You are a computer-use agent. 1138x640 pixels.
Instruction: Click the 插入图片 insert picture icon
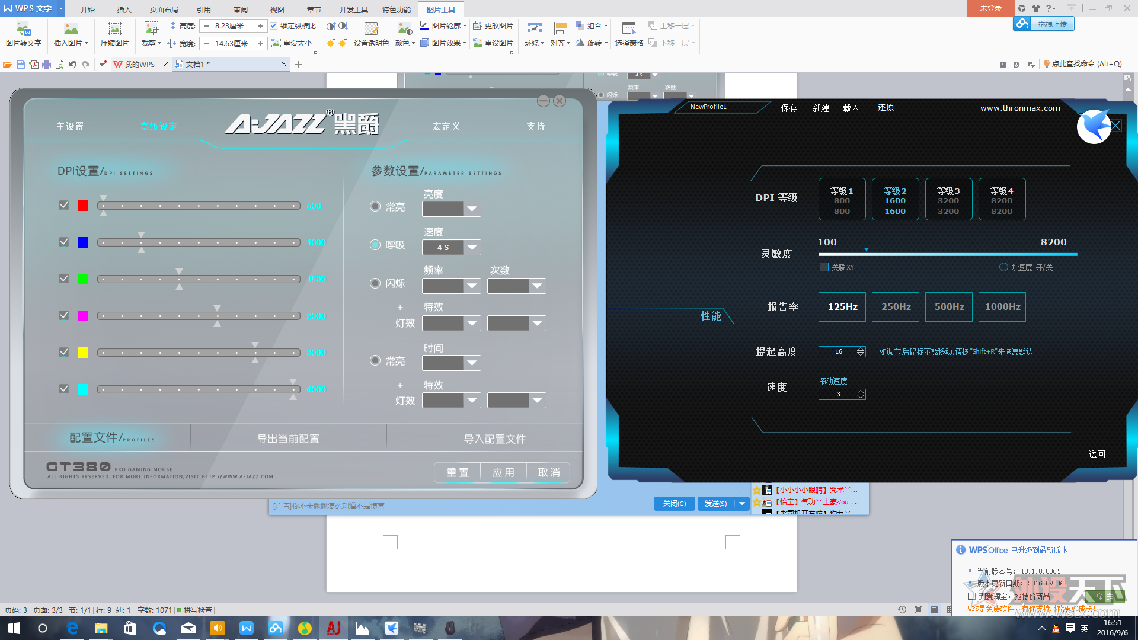[x=71, y=34]
